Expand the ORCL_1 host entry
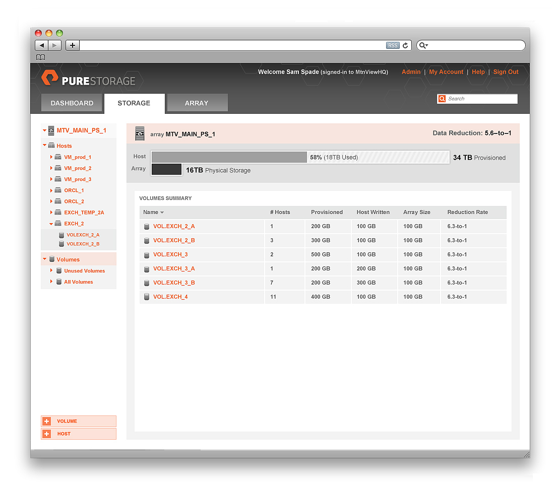The height and width of the screenshot is (487, 560). point(51,190)
